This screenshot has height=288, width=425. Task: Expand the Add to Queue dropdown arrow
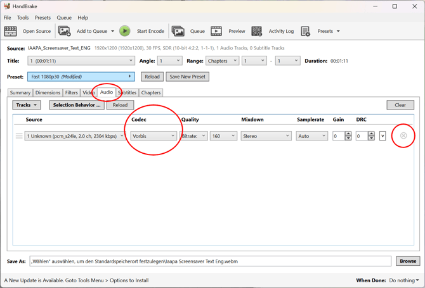[x=112, y=31]
